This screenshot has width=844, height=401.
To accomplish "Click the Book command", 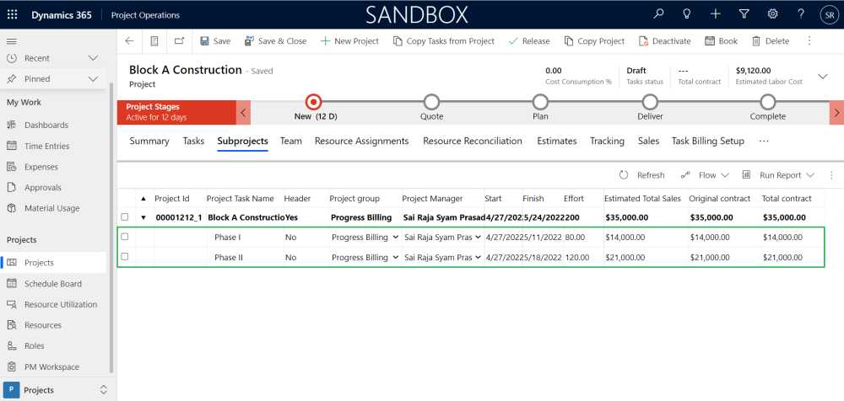I will click(x=722, y=40).
